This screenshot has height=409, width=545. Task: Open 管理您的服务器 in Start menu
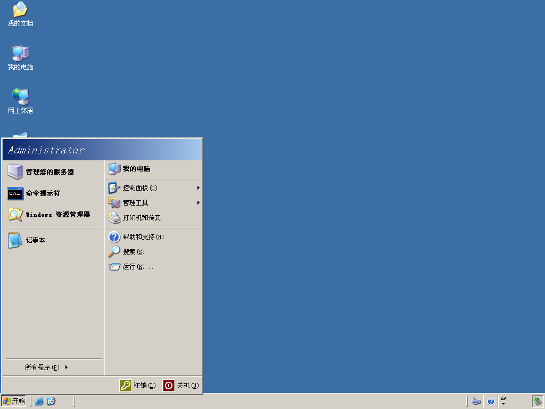(x=54, y=171)
